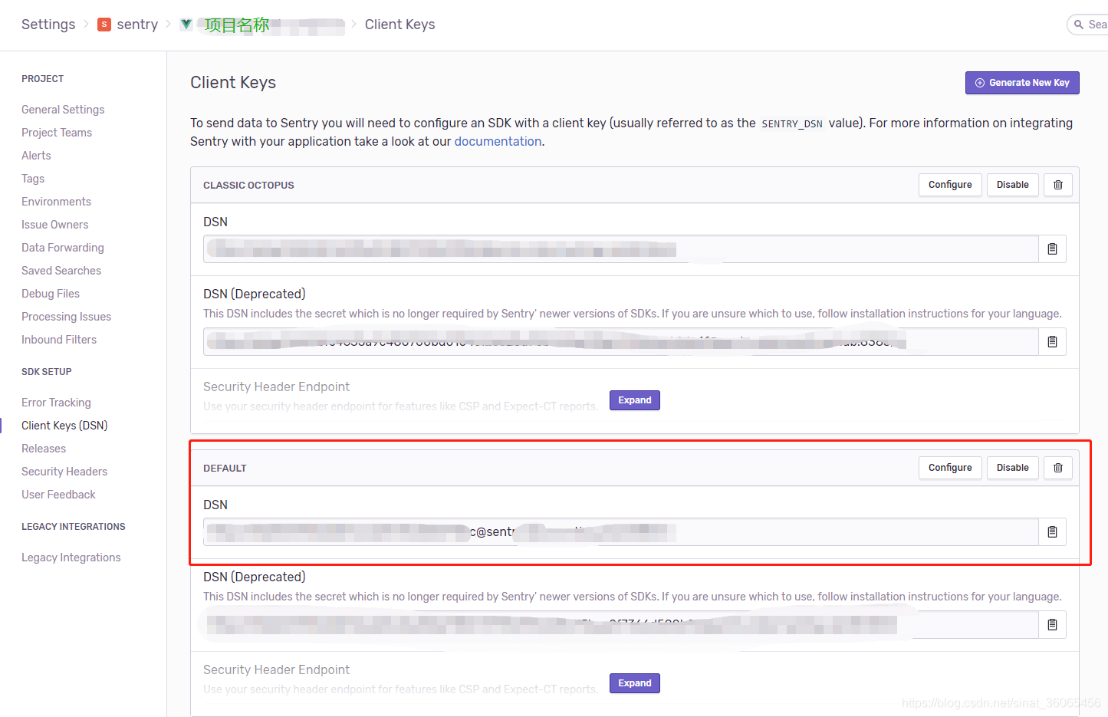Image resolution: width=1108 pixels, height=717 pixels.
Task: Copy the DEFAULT DSN to clipboard
Action: [x=1052, y=532]
